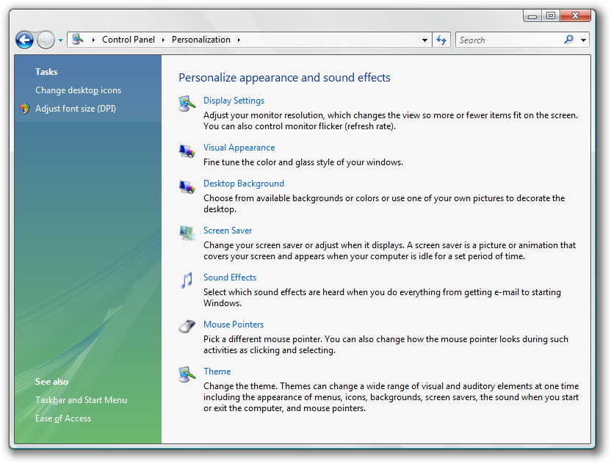Click the Desktop Background icon
The height and width of the screenshot is (464, 611).
point(187,186)
